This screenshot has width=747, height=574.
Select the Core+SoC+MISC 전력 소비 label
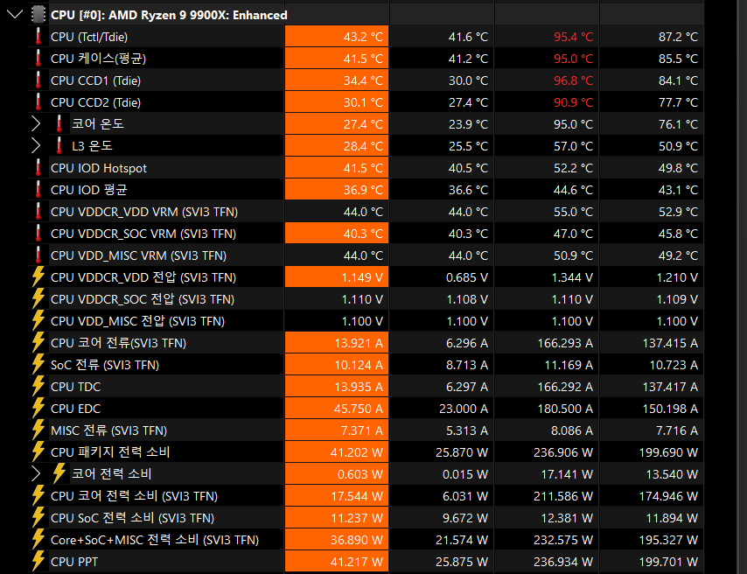tap(155, 540)
